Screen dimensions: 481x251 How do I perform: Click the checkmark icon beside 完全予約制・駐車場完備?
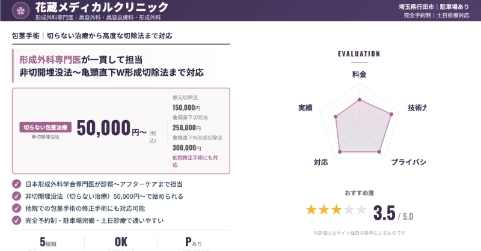[16, 220]
